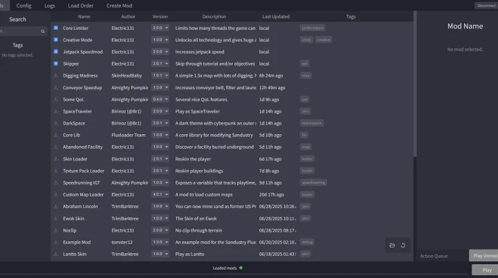Open Jetpack Speedmod version dropdown
Viewport: 498px width, 278px height.
(160, 51)
